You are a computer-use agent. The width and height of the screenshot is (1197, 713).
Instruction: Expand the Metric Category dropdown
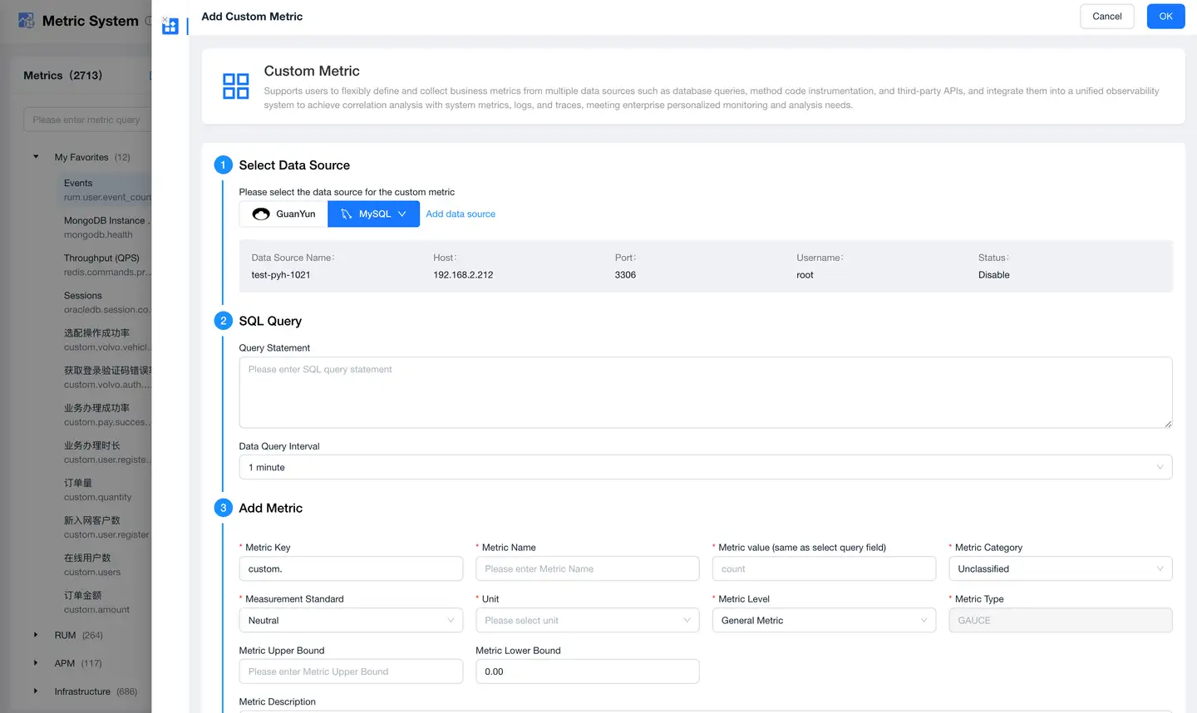(1060, 569)
